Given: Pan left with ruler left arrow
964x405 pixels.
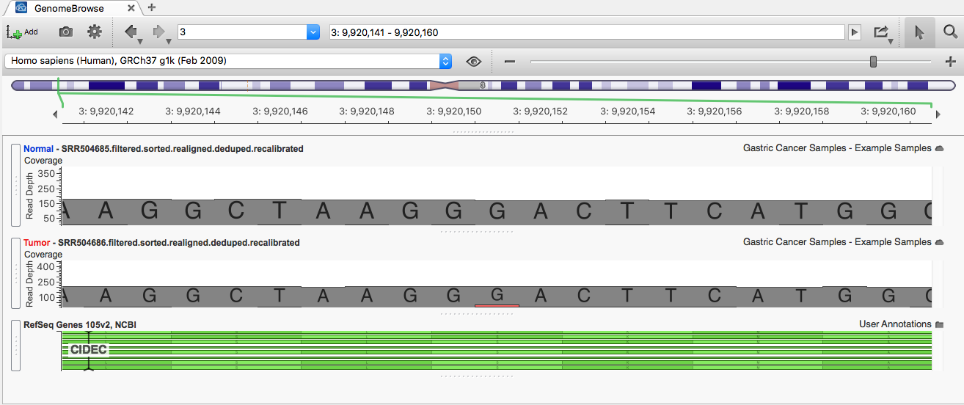Looking at the screenshot, I should coord(55,114).
